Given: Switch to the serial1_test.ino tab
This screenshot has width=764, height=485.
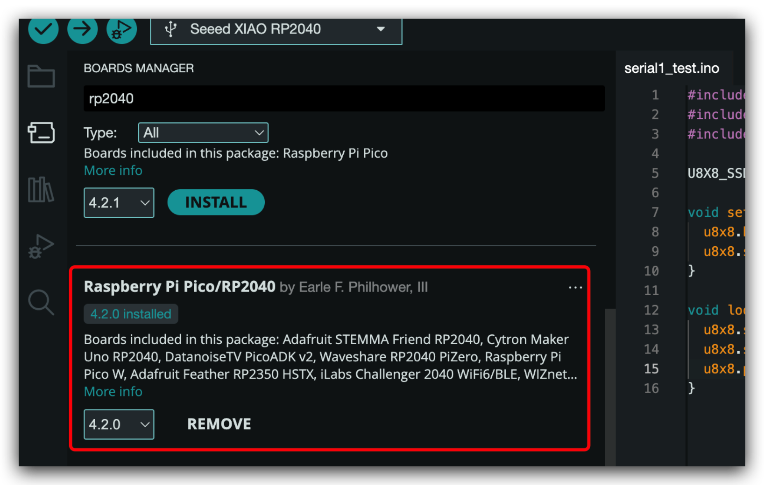Looking at the screenshot, I should click(672, 69).
